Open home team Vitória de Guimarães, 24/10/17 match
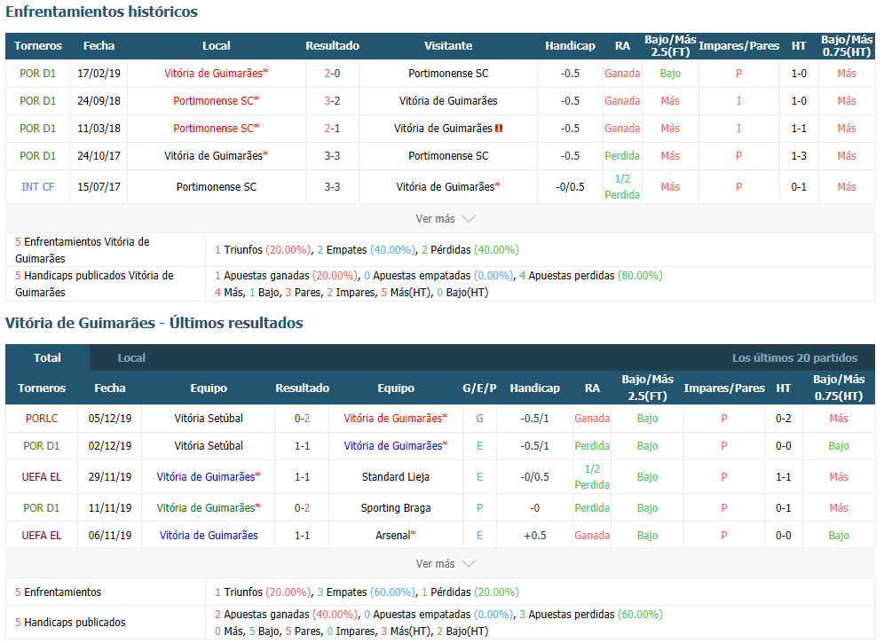892x643 pixels. pyautogui.click(x=217, y=156)
